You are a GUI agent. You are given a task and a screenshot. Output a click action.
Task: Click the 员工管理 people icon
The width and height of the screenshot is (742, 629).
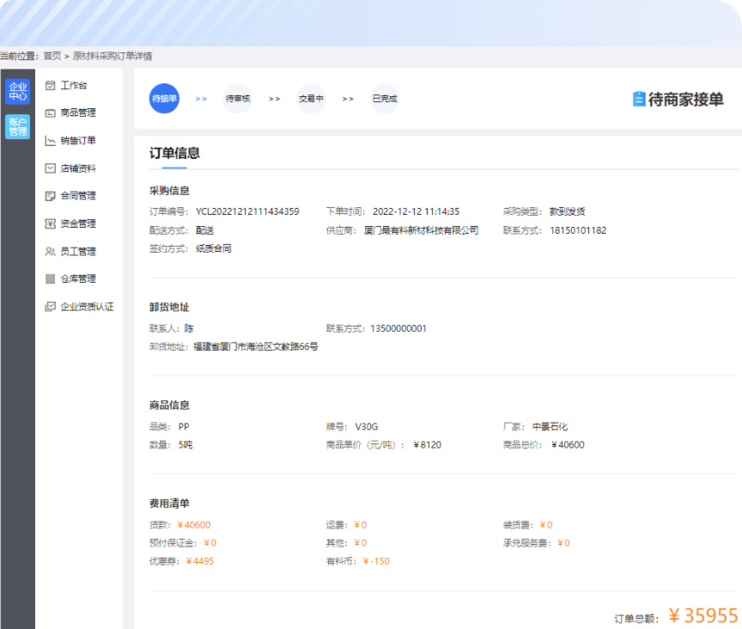(50, 252)
